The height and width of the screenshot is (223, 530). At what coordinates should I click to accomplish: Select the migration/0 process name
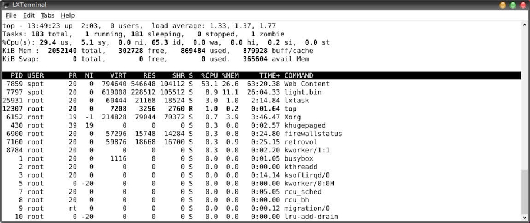click(x=307, y=208)
